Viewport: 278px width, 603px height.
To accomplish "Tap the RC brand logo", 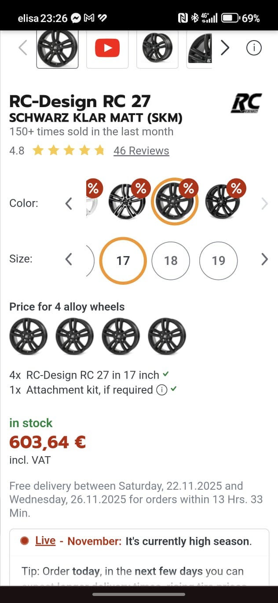I will [x=246, y=104].
